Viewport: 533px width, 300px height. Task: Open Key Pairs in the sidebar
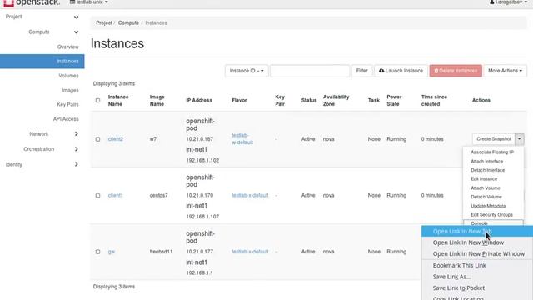[67, 104]
